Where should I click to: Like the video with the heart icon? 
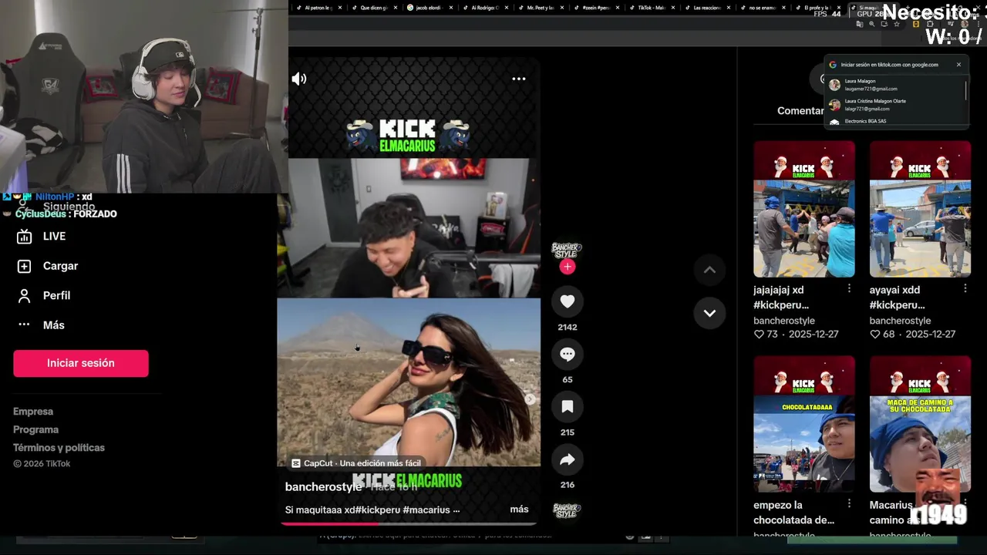pyautogui.click(x=568, y=301)
